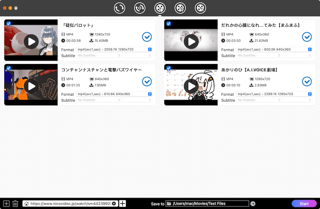
Task: Click the round checkmark status icon for だれかの心臓になれ
Action: click(307, 37)
